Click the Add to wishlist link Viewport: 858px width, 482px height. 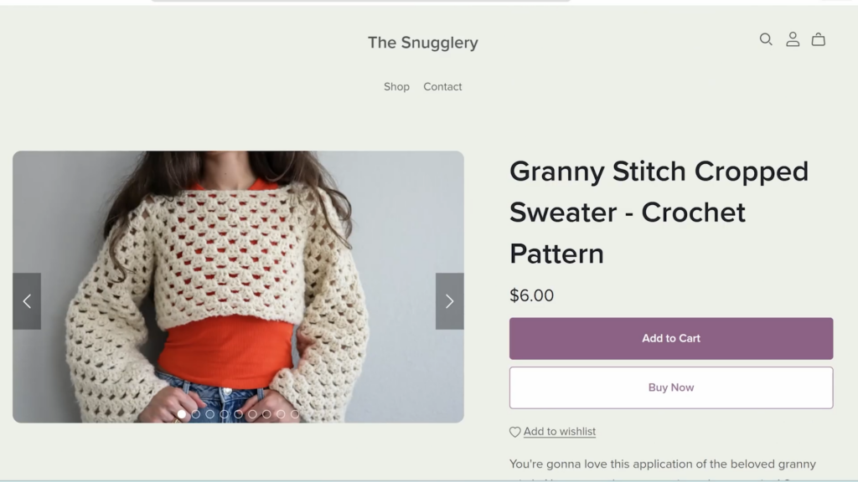click(x=559, y=432)
